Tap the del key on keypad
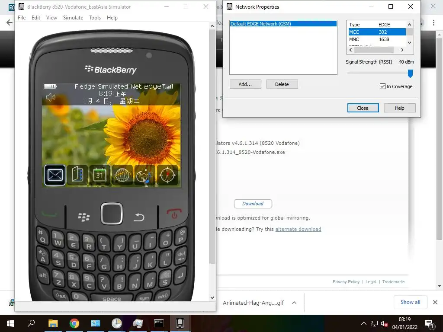The image size is (443, 332). point(181,256)
